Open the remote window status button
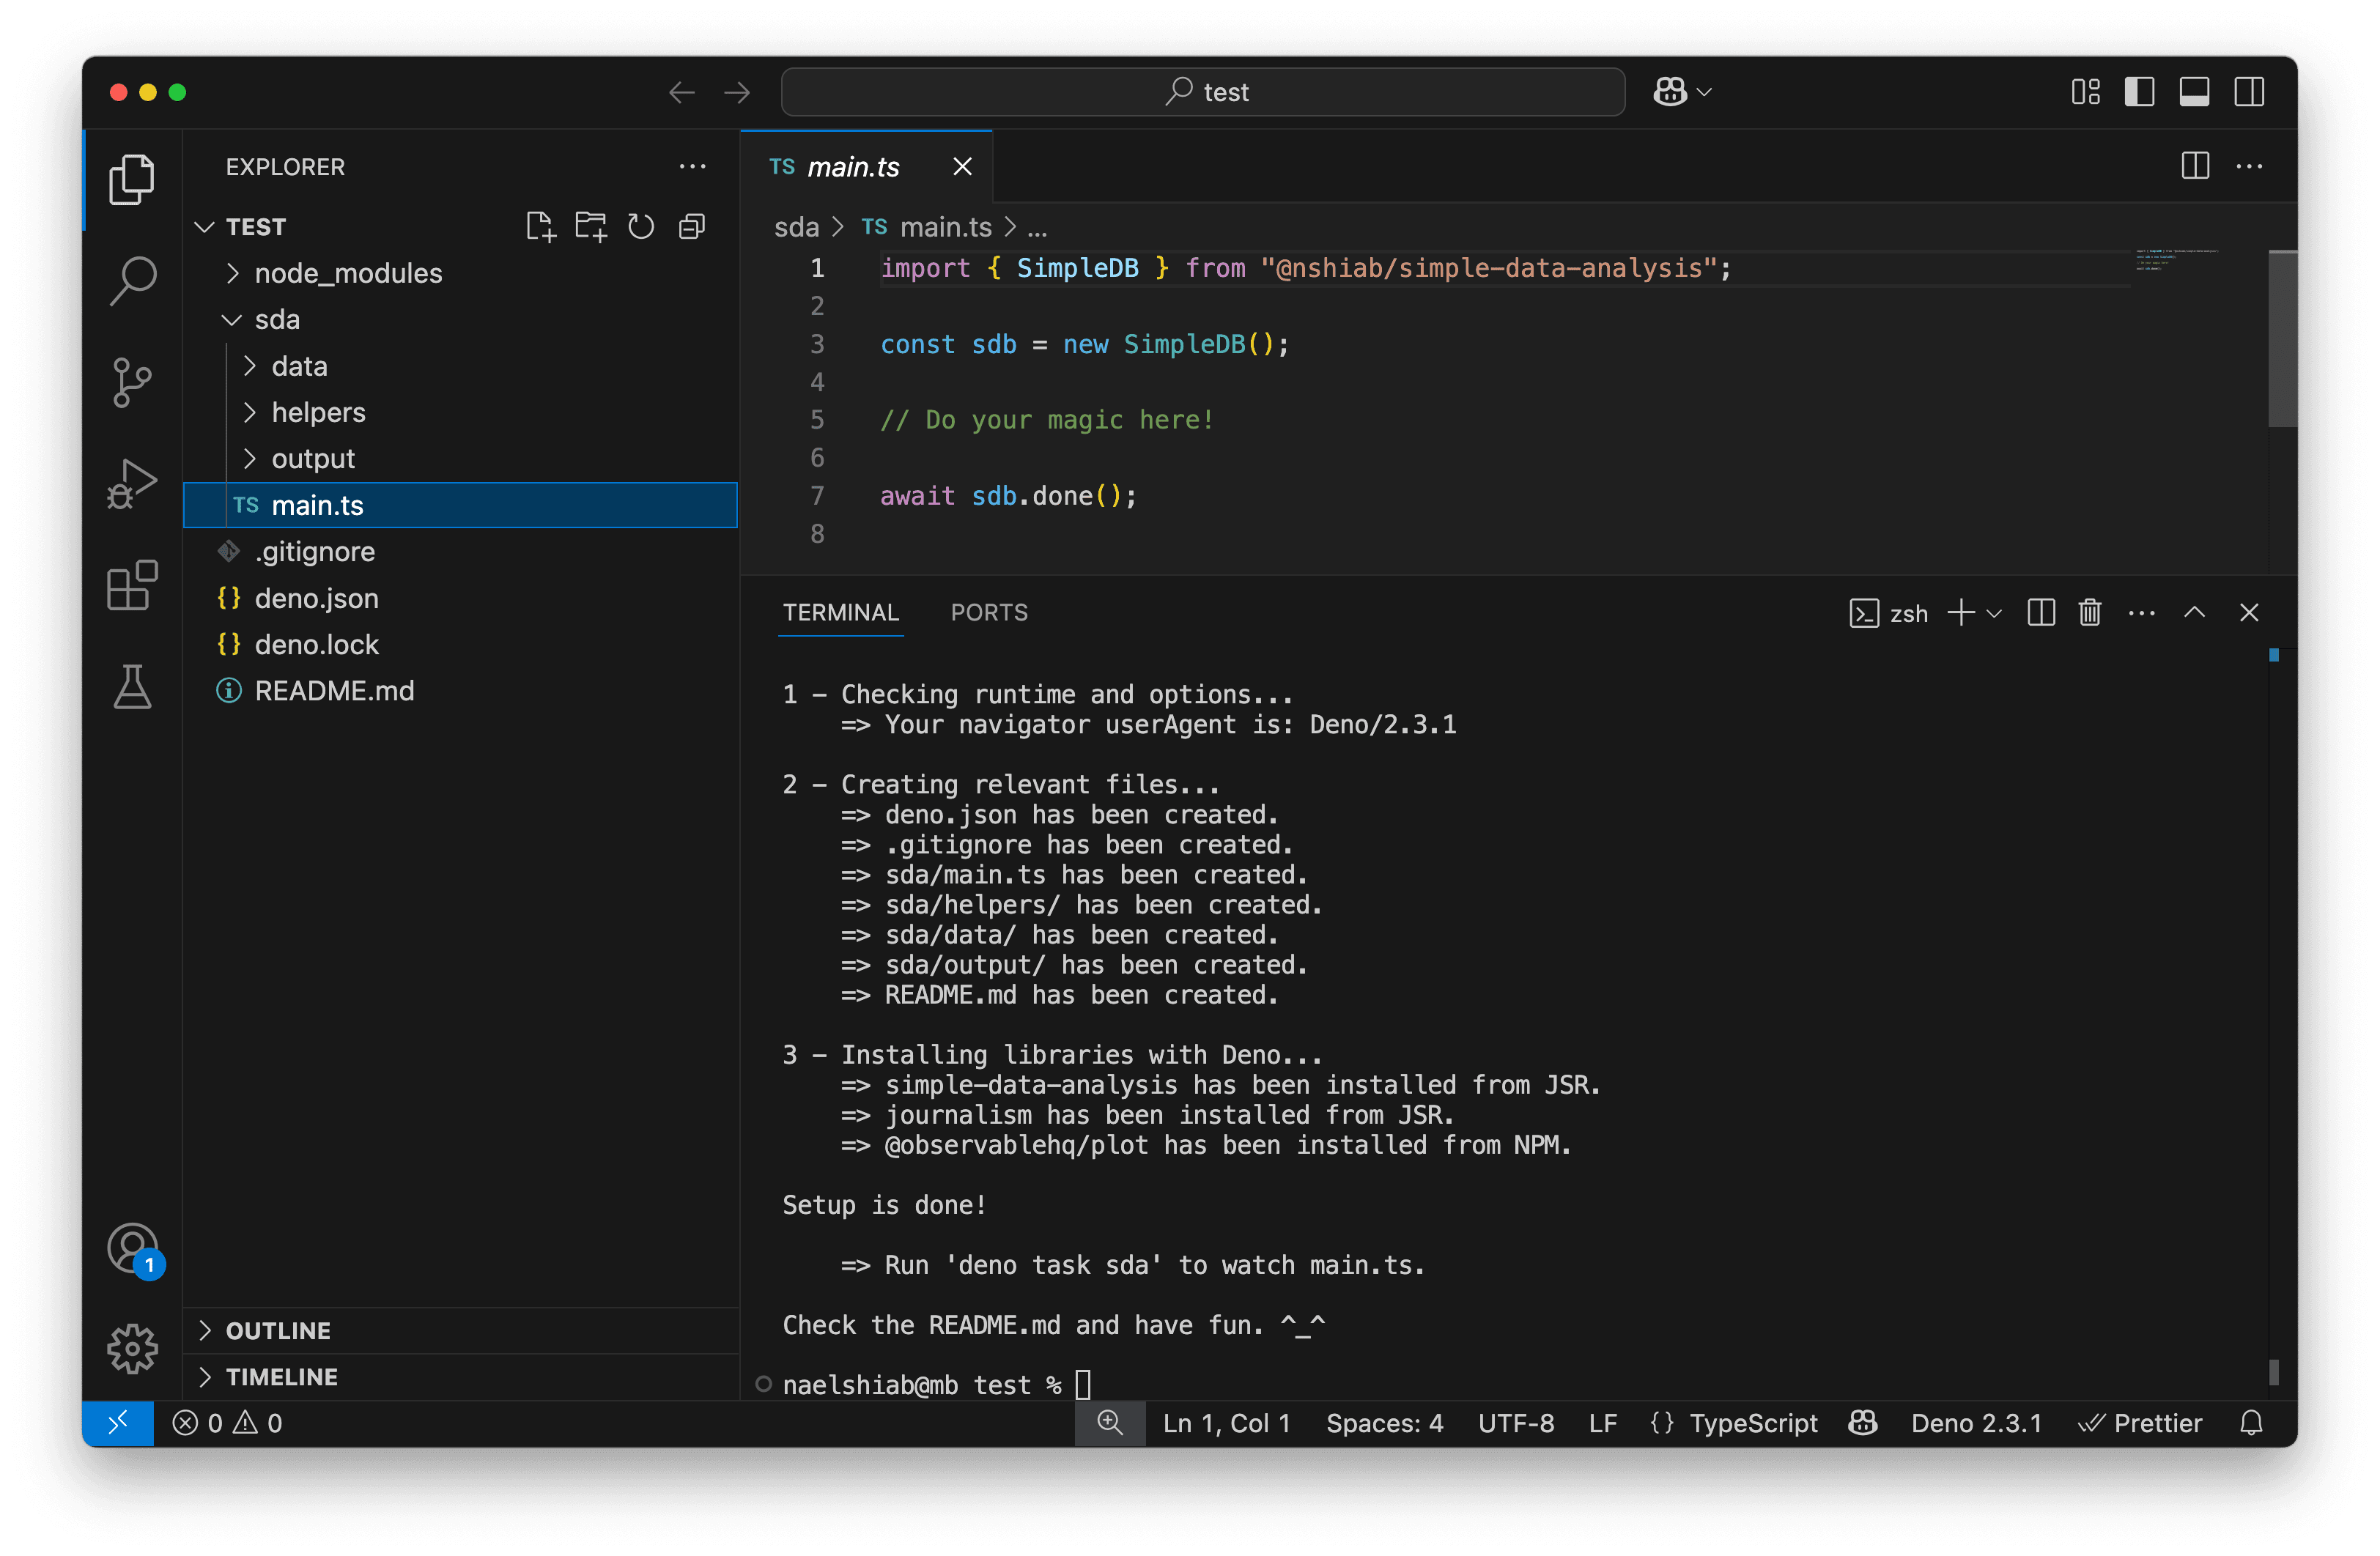This screenshot has width=2380, height=1556. pyautogui.click(x=118, y=1423)
